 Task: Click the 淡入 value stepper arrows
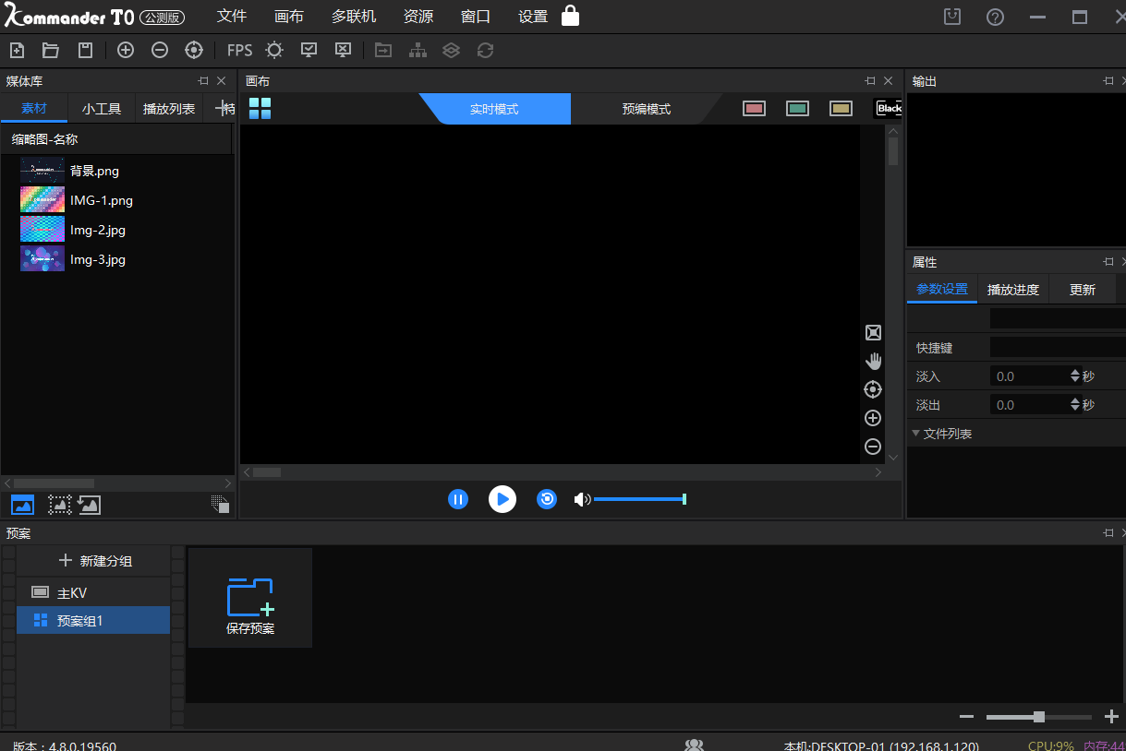pos(1074,376)
